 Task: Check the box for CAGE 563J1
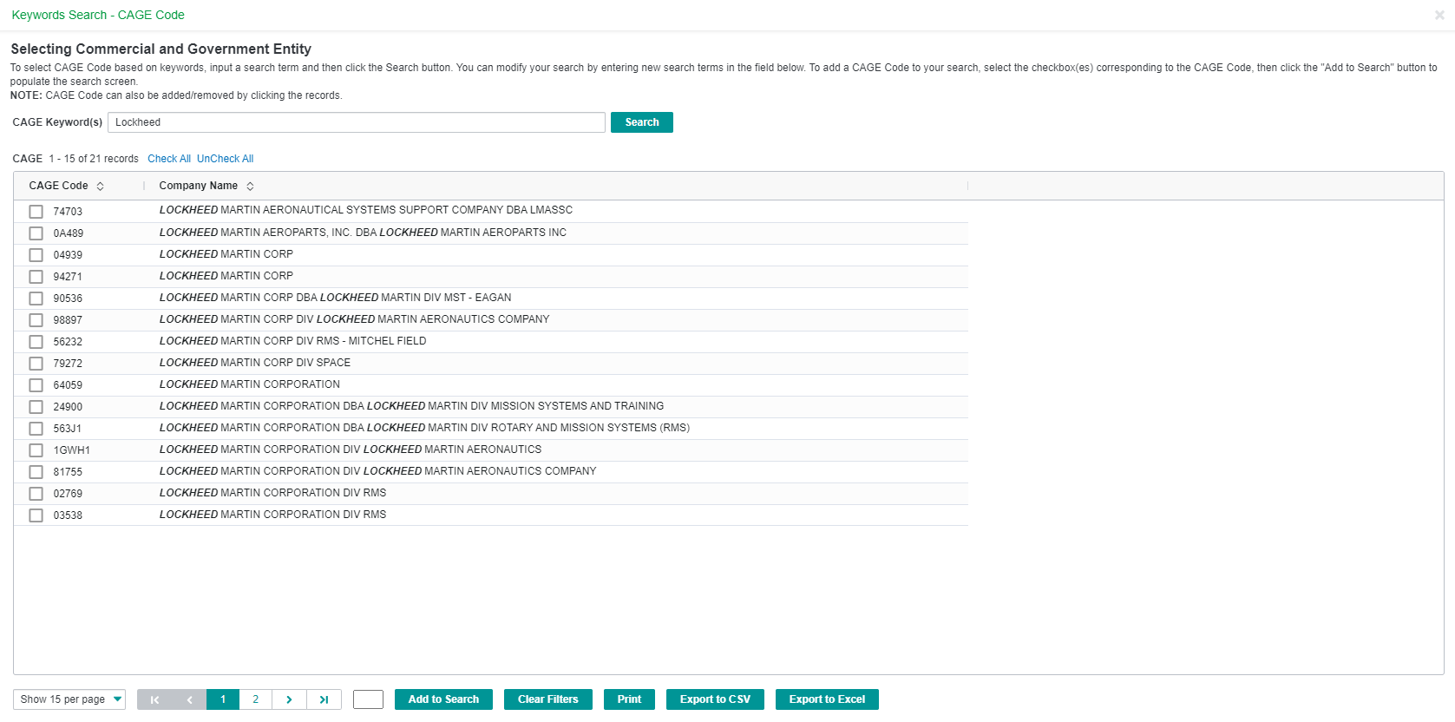36,429
